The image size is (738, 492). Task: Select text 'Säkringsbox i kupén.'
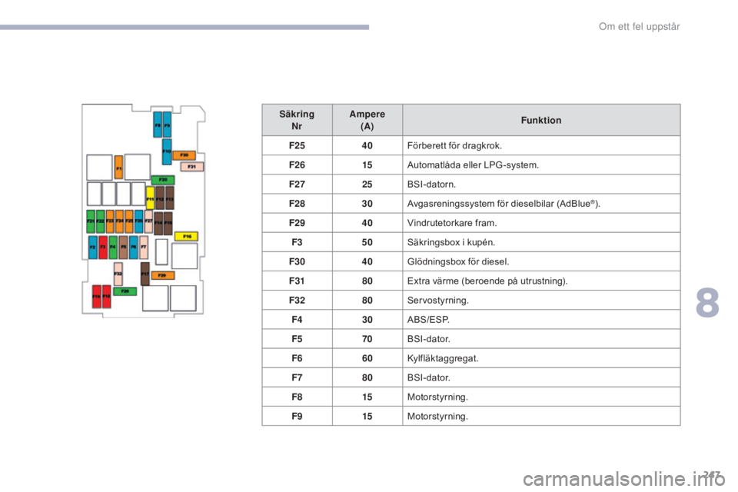click(451, 242)
